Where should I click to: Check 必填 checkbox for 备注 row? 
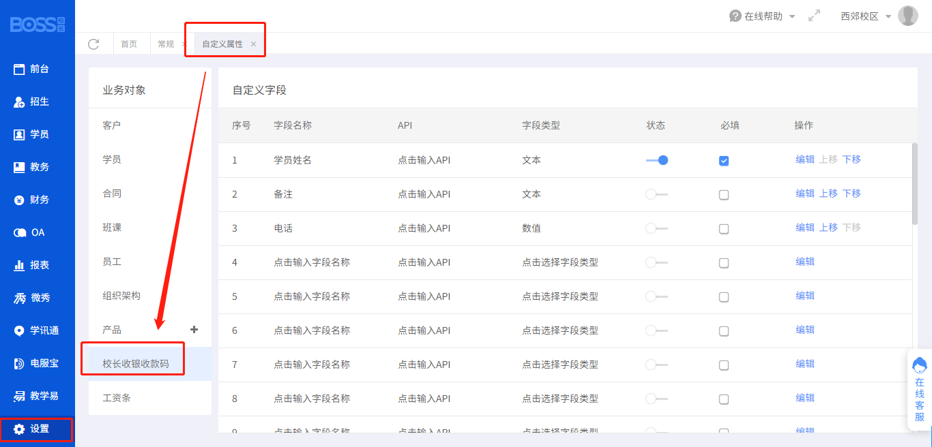724,195
